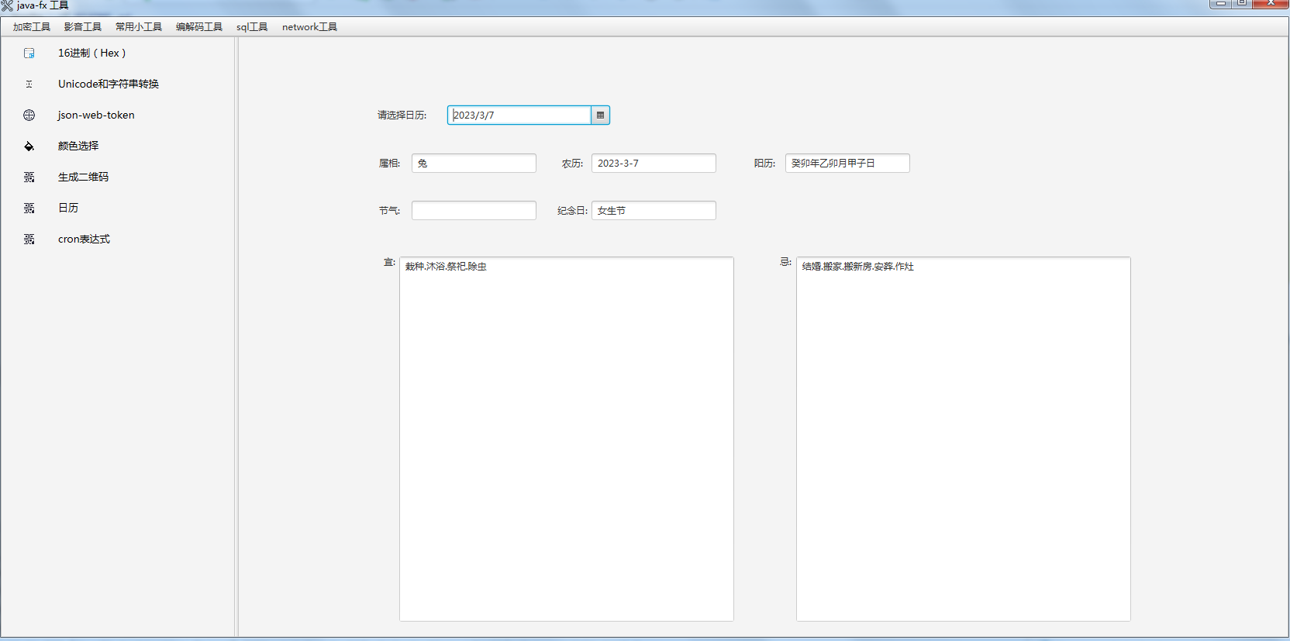Image resolution: width=1290 pixels, height=641 pixels.
Task: Click the 16进制 (Hex) sidebar icon
Action: pyautogui.click(x=29, y=53)
